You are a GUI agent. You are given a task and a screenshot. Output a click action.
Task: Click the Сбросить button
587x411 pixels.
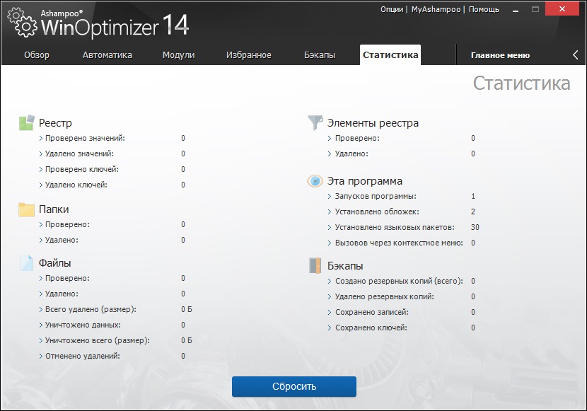(x=294, y=386)
